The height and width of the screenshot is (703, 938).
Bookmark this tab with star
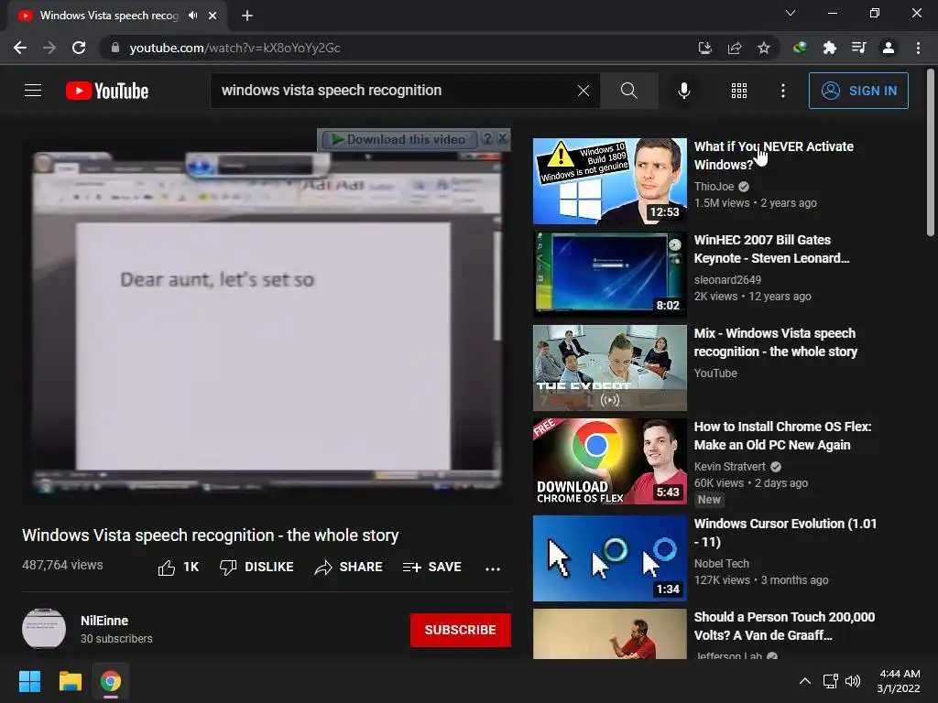point(763,48)
